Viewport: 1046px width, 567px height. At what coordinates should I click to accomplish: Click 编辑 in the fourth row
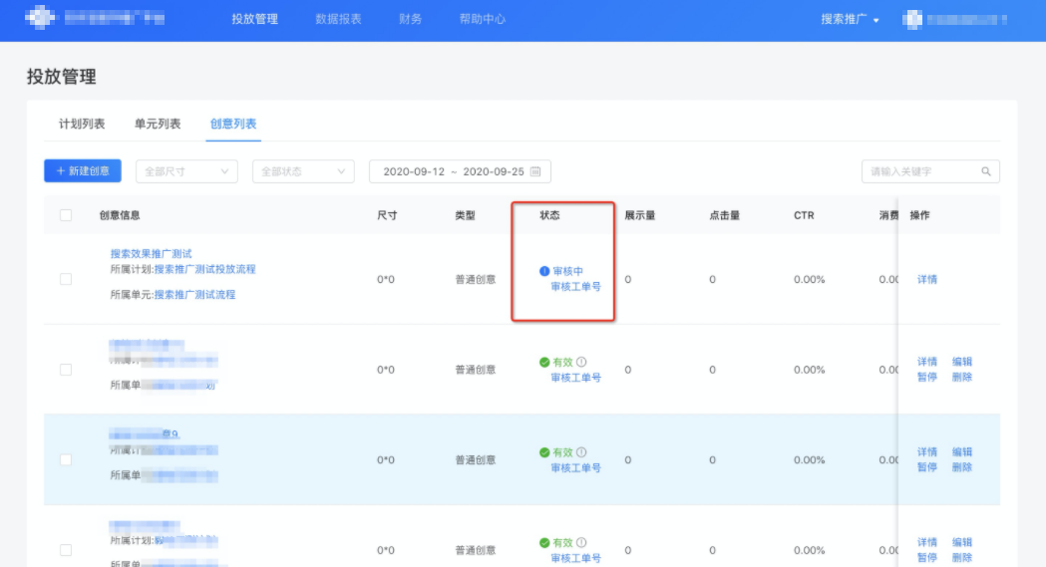point(962,542)
